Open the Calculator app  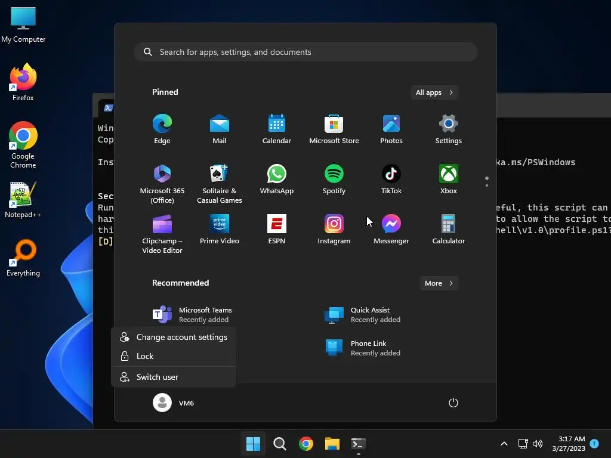point(449,230)
